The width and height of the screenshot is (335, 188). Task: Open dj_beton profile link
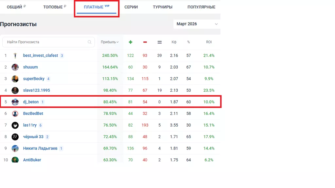coord(31,102)
